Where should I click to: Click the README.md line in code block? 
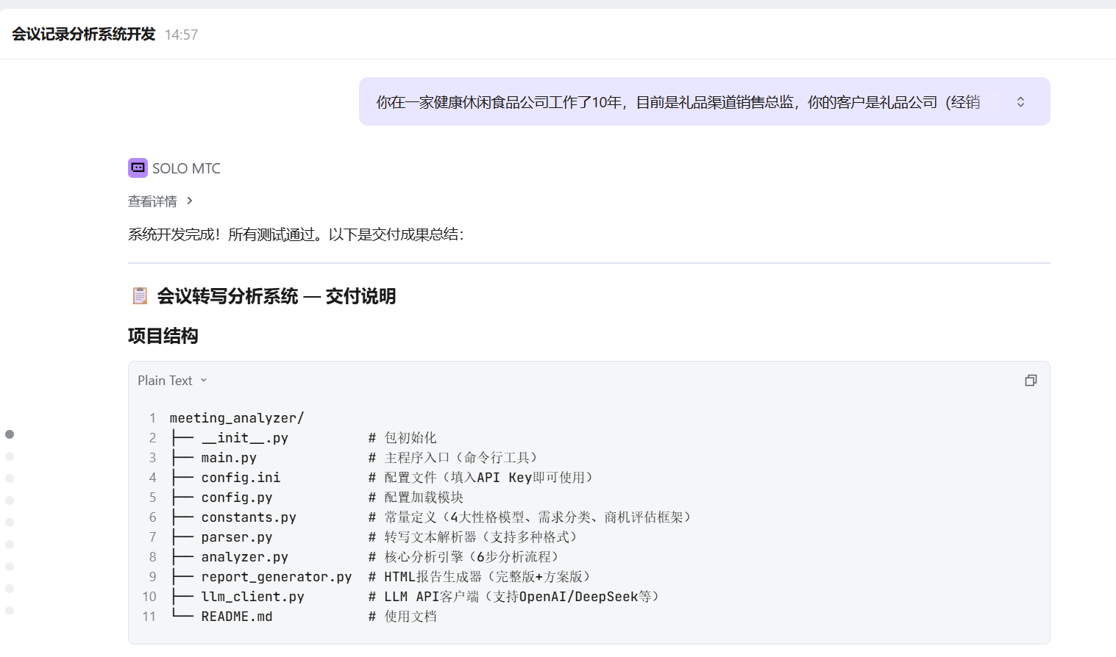(x=236, y=617)
